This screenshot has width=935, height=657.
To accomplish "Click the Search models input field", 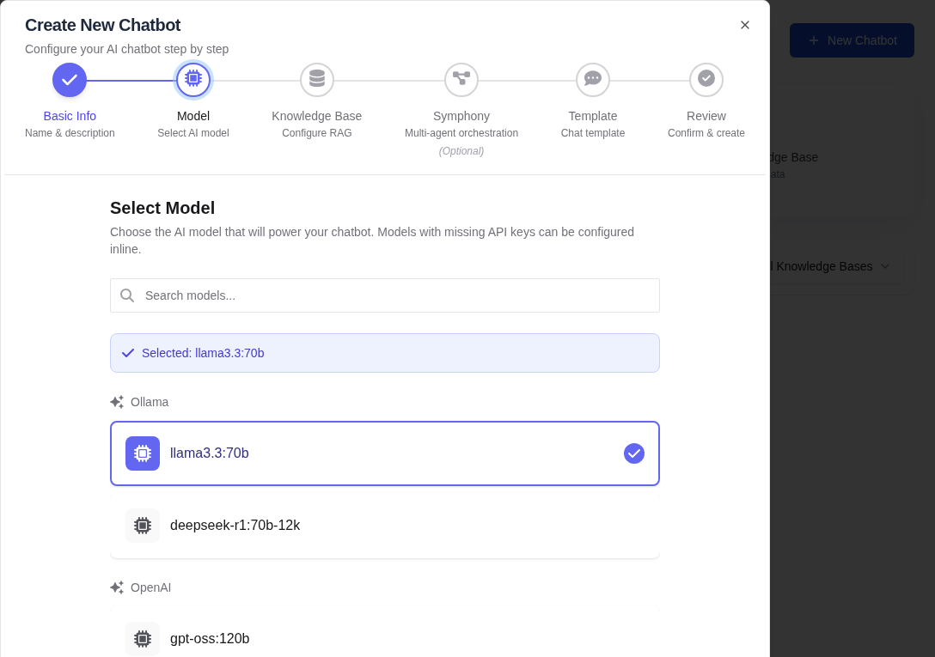I will pyautogui.click(x=385, y=295).
